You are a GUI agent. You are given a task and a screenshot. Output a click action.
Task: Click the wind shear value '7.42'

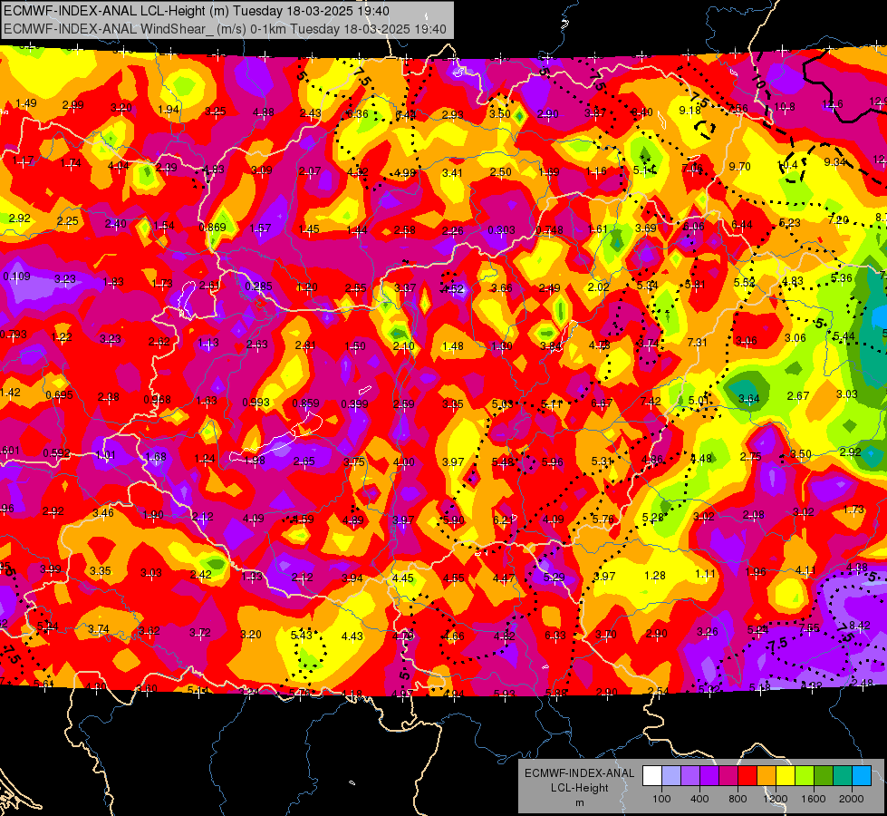(x=651, y=401)
